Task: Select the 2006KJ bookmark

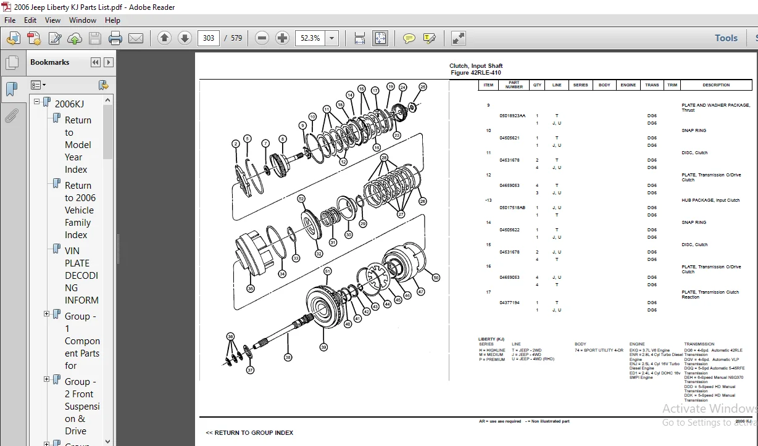Action: point(69,104)
